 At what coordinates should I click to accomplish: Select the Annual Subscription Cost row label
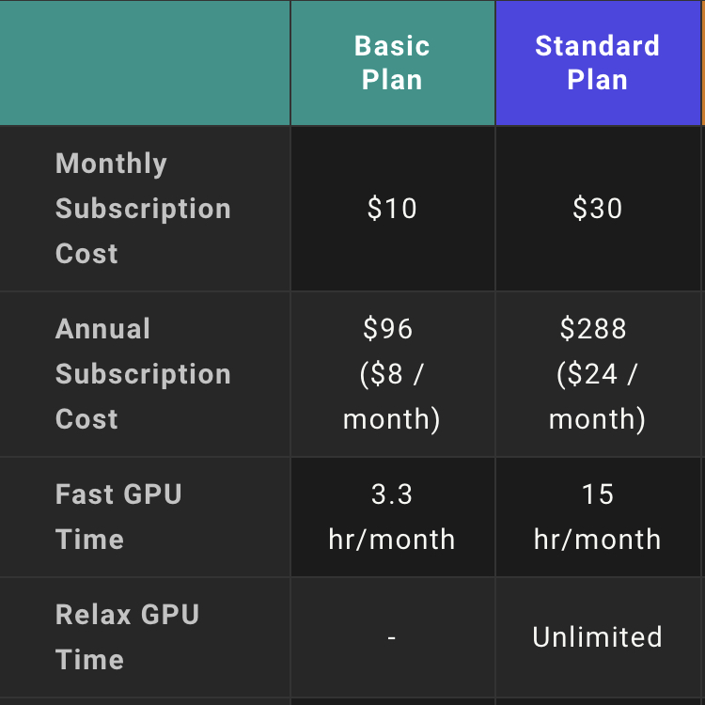coord(143,373)
